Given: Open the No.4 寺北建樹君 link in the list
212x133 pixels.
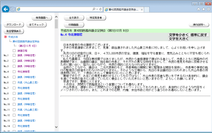Looking at the screenshot, I should [x=24, y=72].
